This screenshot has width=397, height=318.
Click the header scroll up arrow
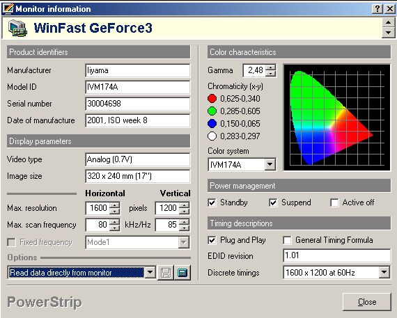point(388,22)
